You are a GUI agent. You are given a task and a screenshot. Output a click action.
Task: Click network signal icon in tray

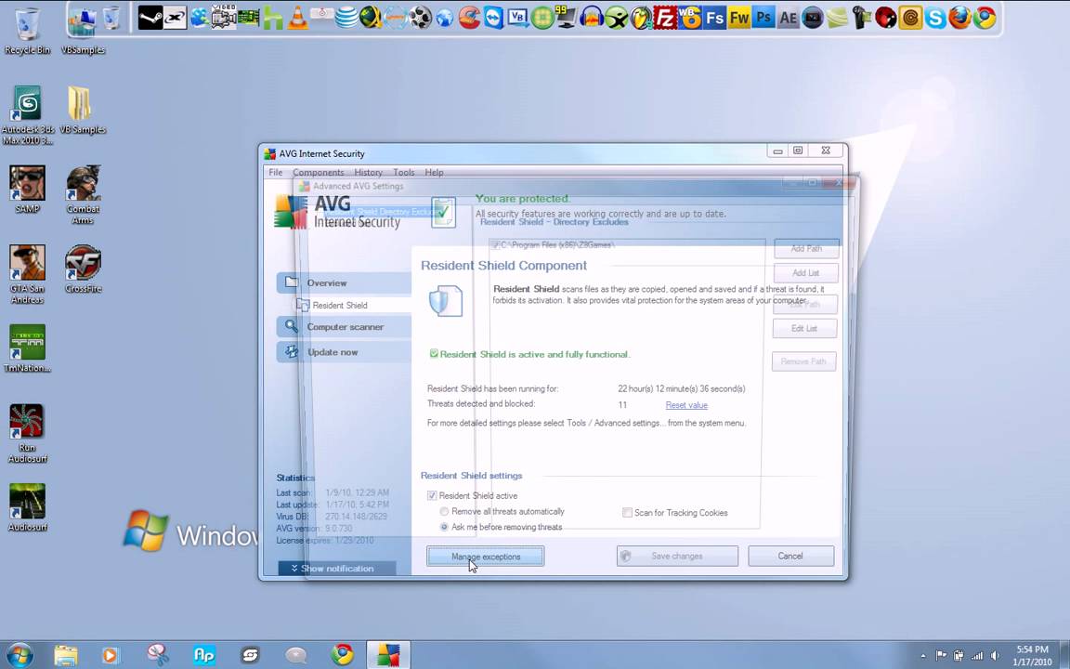(x=977, y=655)
